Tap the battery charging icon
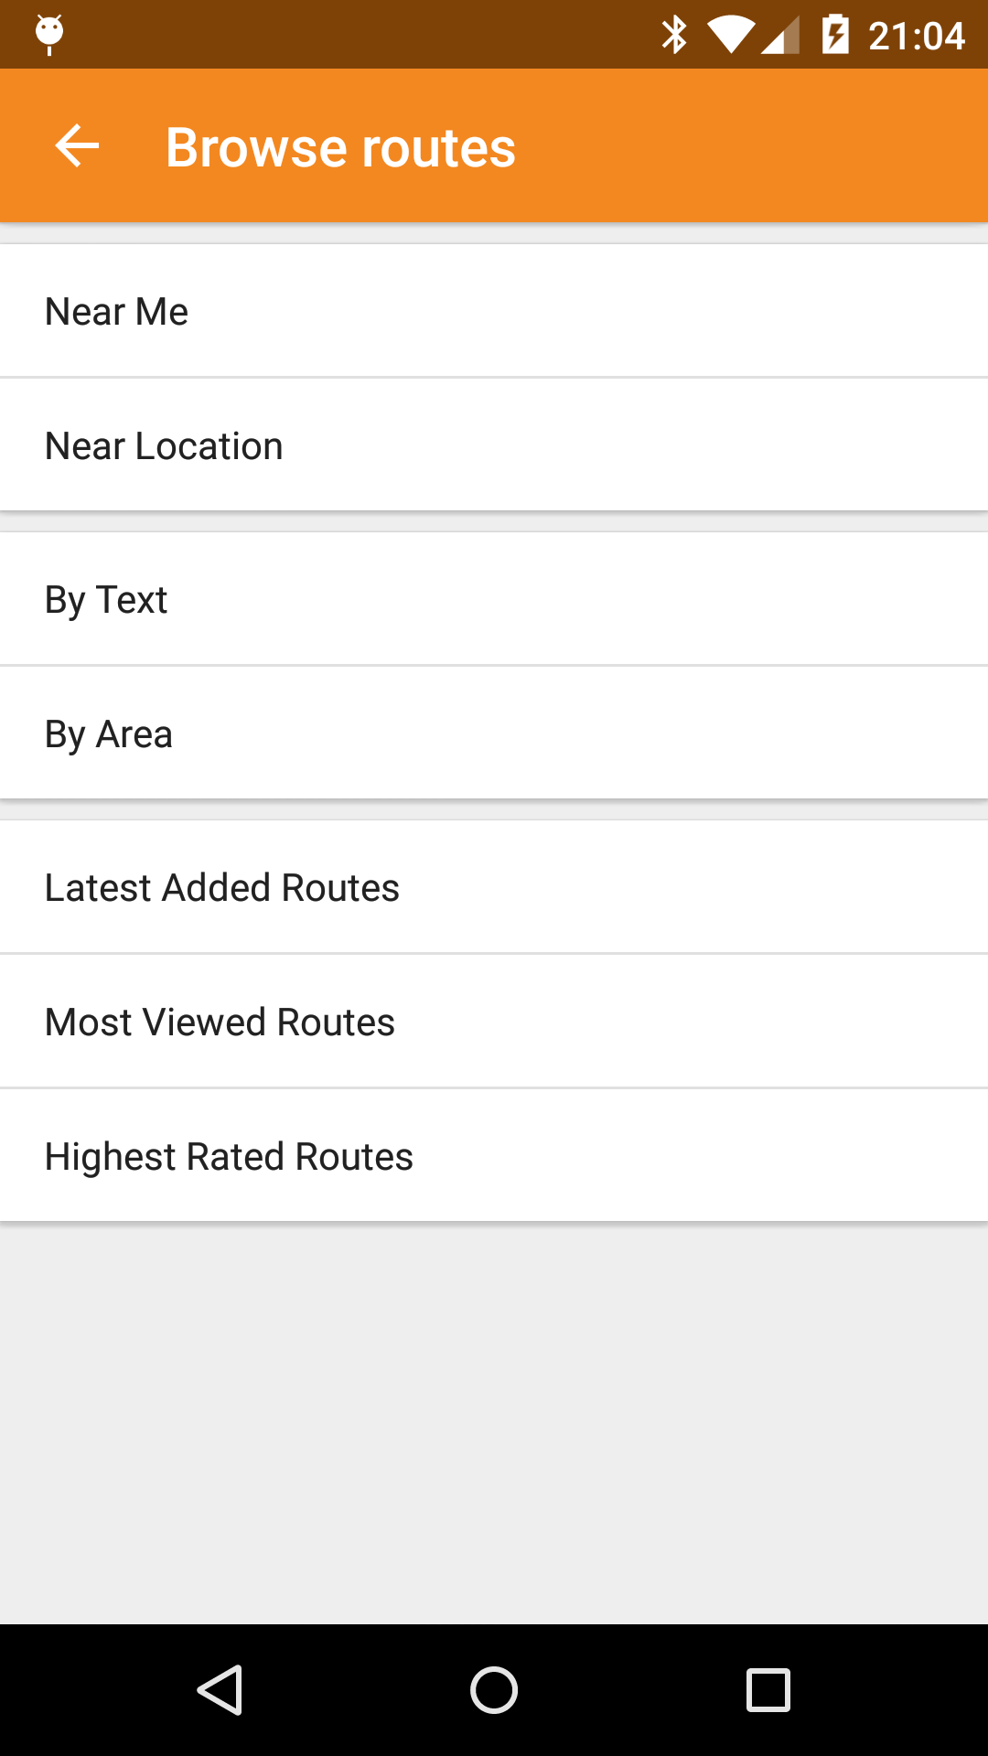 point(835,35)
